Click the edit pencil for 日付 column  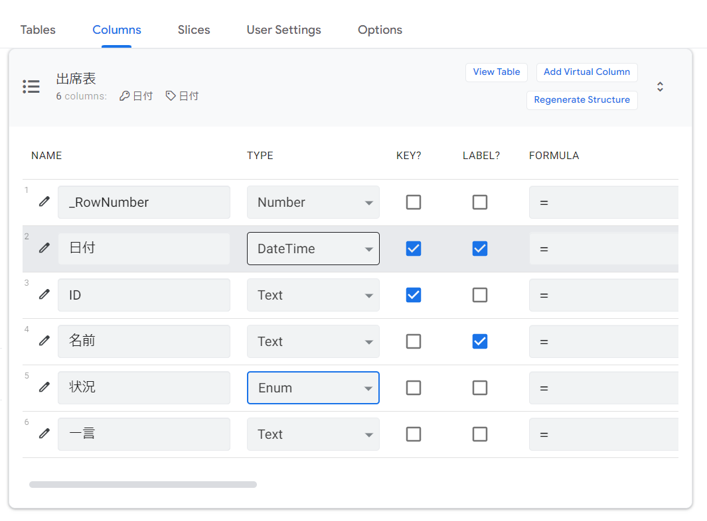click(44, 248)
